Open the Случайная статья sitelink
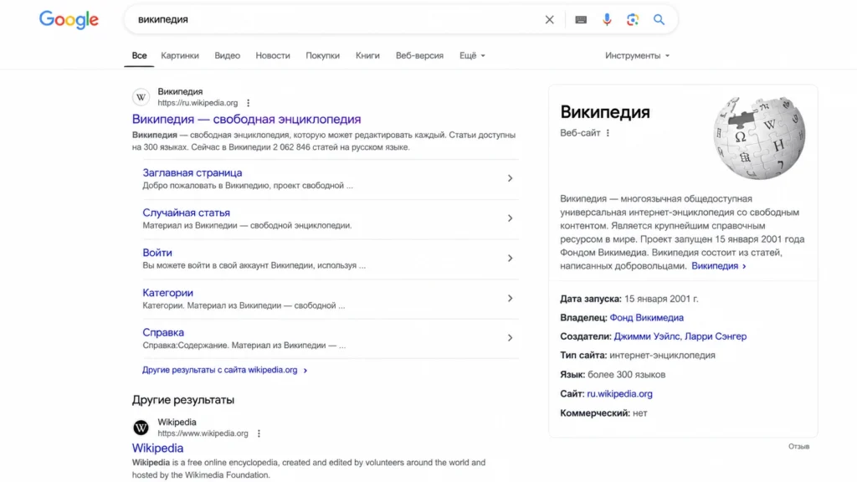This screenshot has height=482, width=857. [x=187, y=213]
